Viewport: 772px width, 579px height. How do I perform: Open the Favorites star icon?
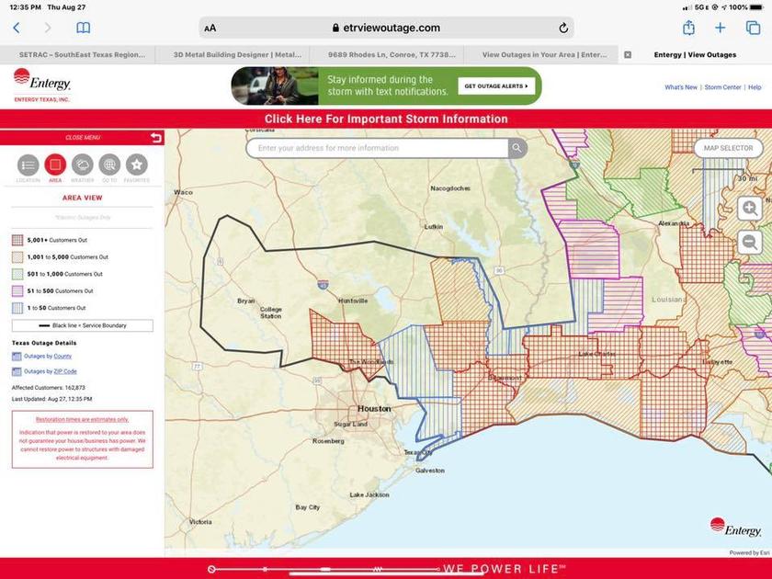pyautogui.click(x=137, y=165)
